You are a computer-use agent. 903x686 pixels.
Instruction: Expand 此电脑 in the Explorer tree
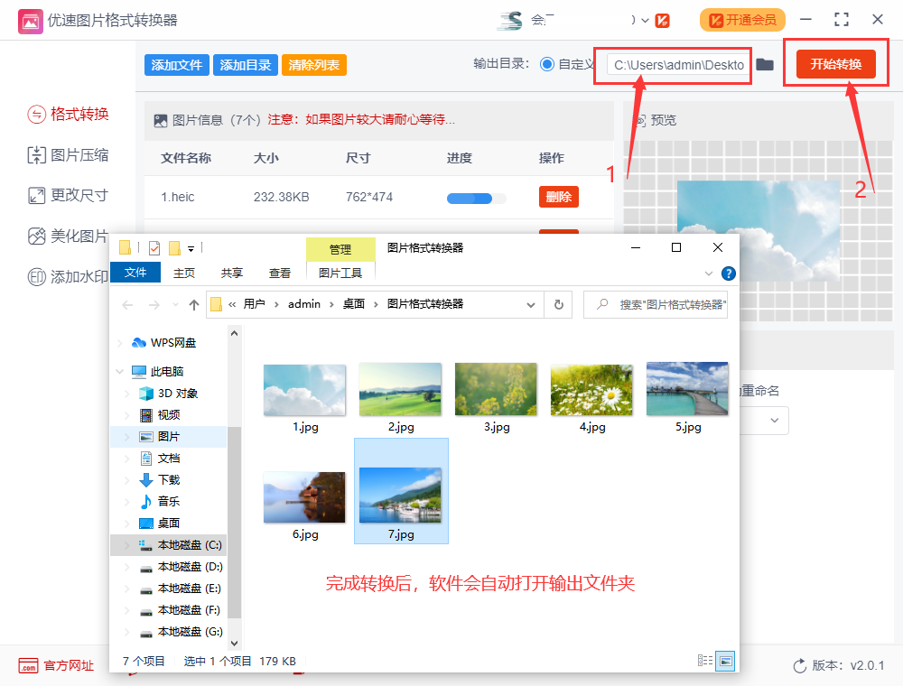pos(119,371)
